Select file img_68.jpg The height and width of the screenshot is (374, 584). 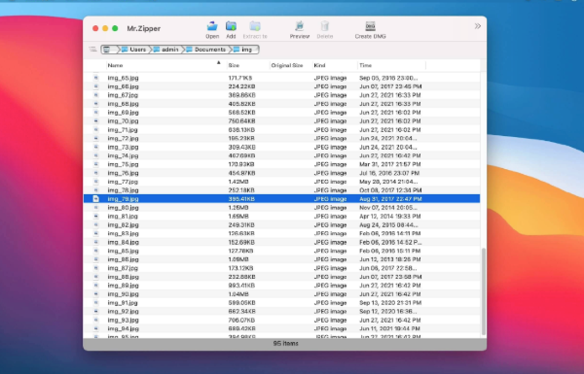click(x=281, y=104)
